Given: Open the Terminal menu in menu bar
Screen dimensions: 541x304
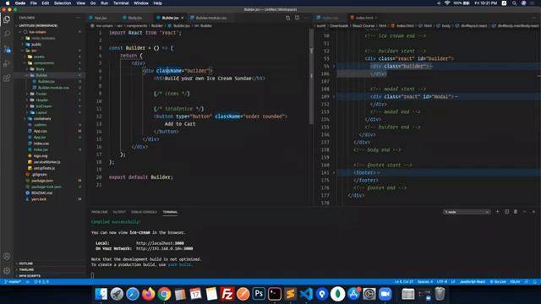Looking at the screenshot, I should pos(121,3).
